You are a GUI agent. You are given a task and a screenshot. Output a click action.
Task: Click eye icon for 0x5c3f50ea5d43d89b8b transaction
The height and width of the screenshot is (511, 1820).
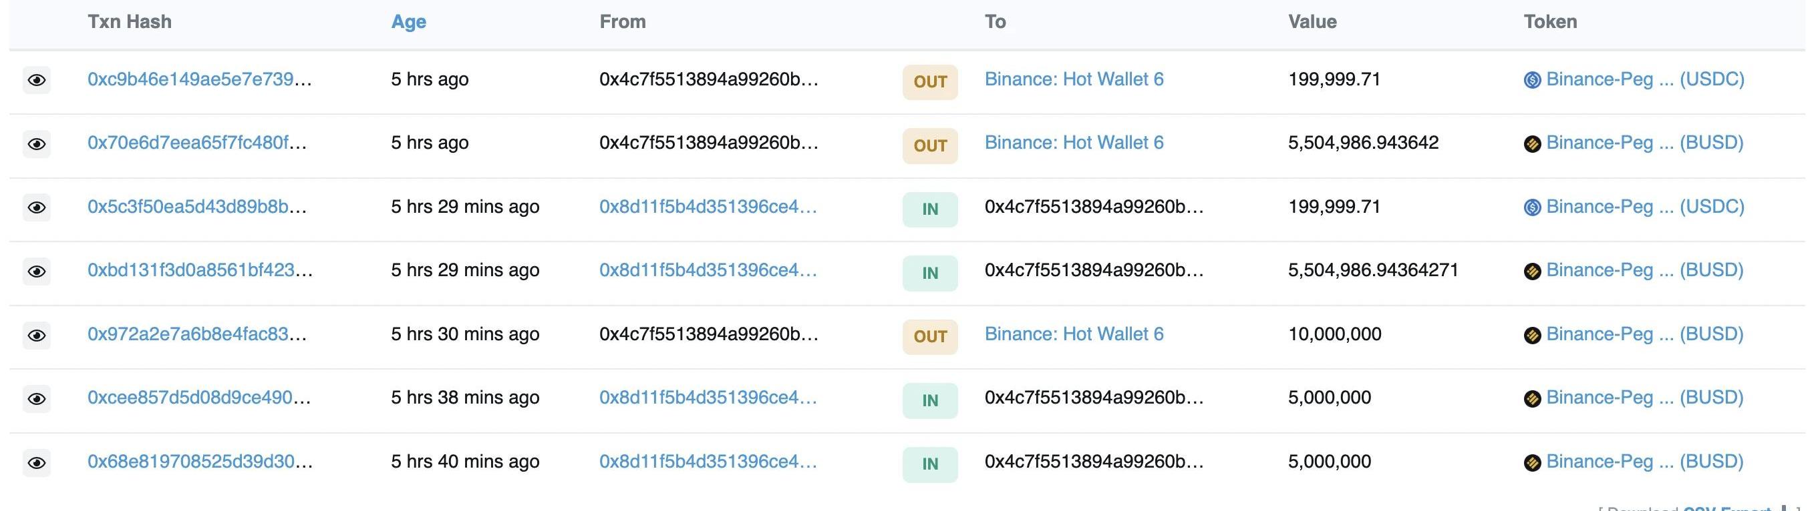click(x=37, y=207)
